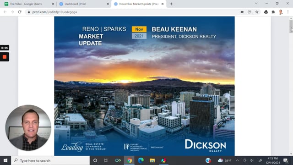This screenshot has width=293, height=165.
Task: Click the page vertical scrollbar thumb
Action: [291, 26]
